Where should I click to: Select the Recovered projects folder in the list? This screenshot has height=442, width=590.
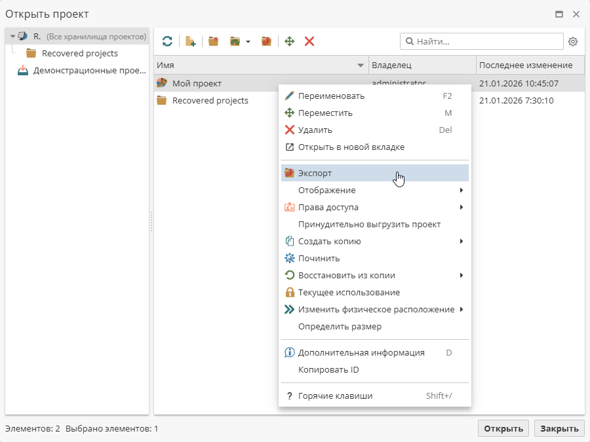pyautogui.click(x=210, y=100)
